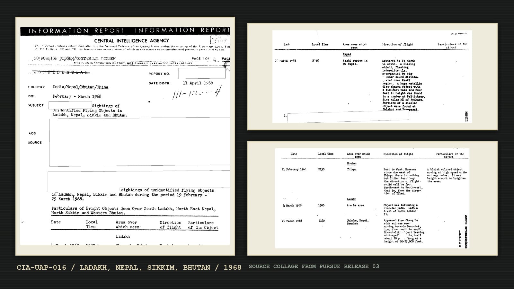Click 'India/Nepal/Bhutan/China' country value
Screen dimensions: 514x289
pyautogui.click(x=80, y=87)
